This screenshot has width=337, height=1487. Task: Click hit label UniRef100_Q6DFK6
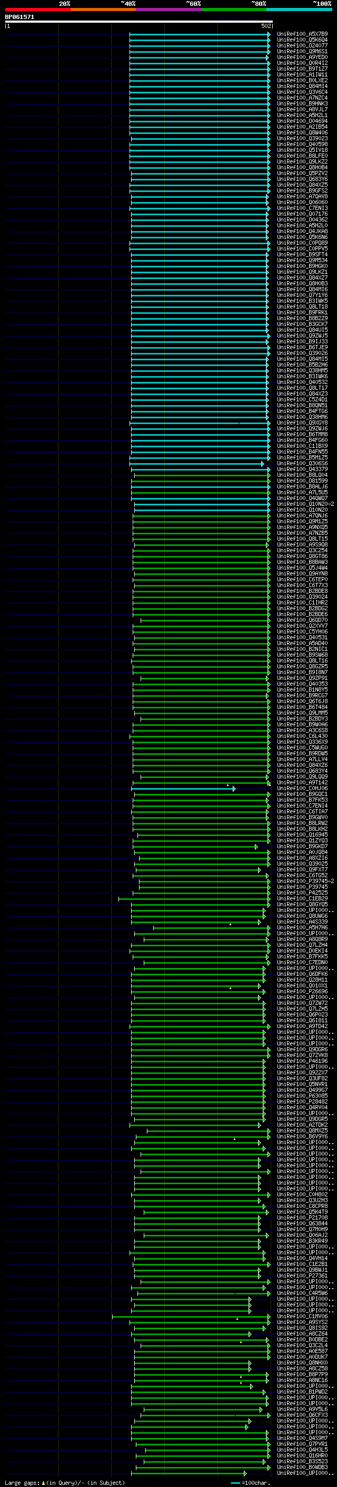[302, 974]
